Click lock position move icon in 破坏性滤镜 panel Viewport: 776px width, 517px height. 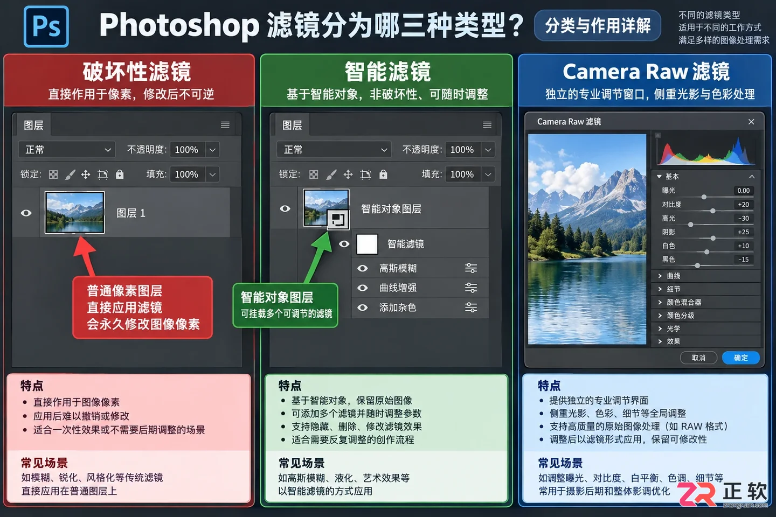pyautogui.click(x=86, y=174)
